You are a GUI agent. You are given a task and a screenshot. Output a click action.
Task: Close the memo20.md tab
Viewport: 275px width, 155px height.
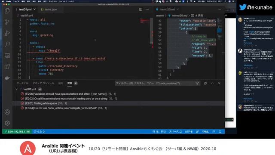tap(178, 9)
